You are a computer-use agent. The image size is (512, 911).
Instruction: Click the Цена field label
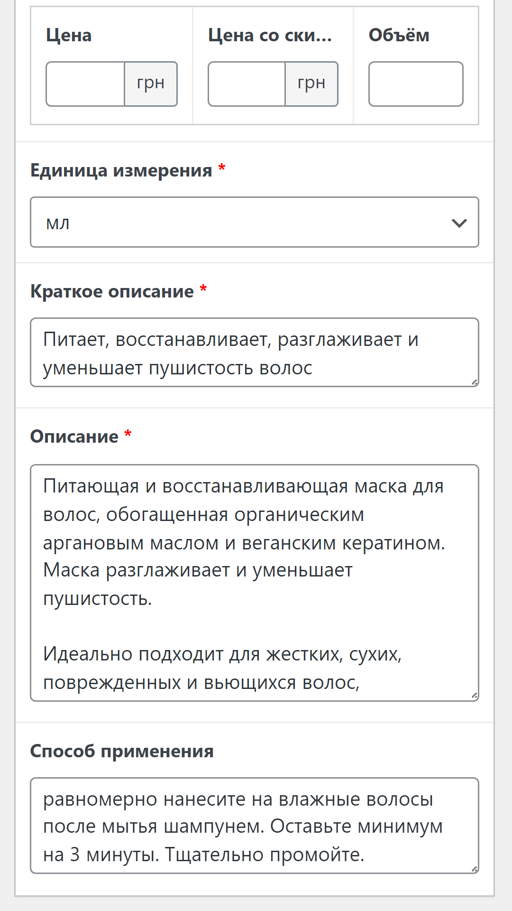[69, 36]
